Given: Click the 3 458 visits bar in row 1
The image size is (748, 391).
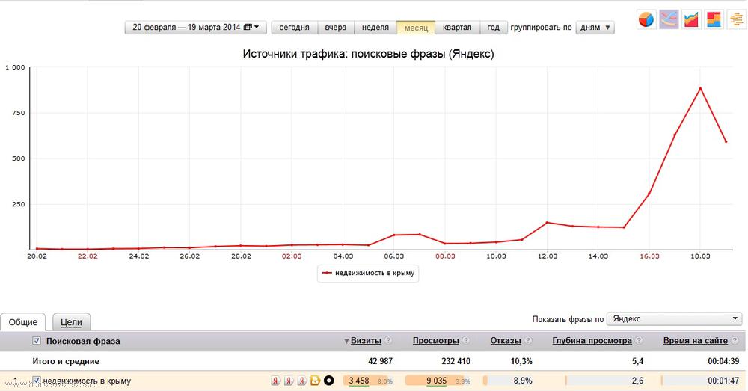Looking at the screenshot, I should tap(368, 381).
